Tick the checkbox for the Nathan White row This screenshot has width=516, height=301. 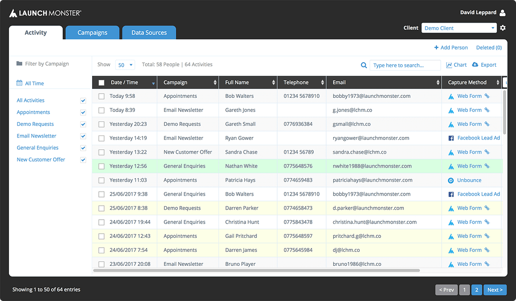tap(101, 166)
